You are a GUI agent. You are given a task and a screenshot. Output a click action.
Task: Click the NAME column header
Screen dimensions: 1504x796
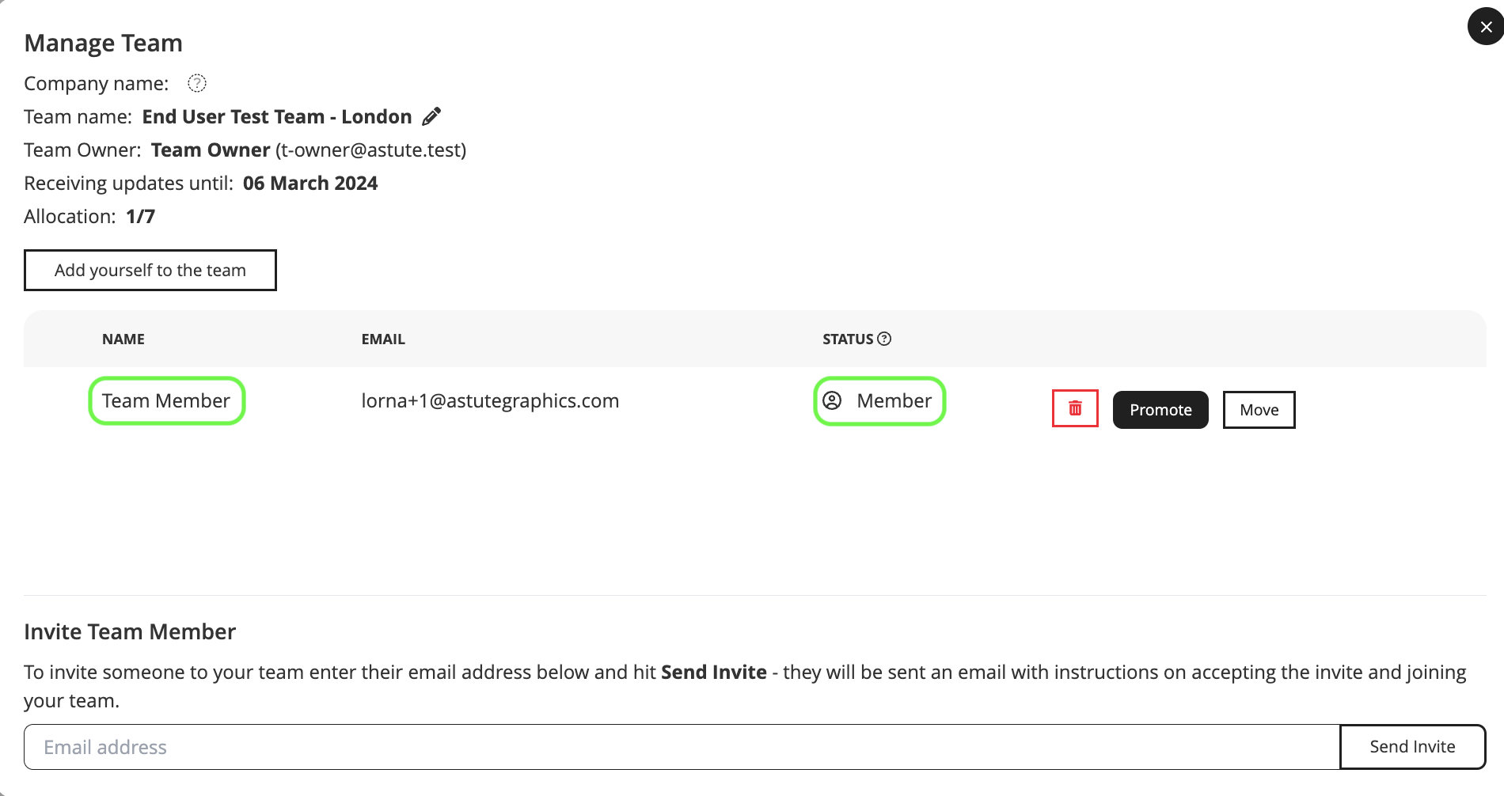click(x=123, y=339)
